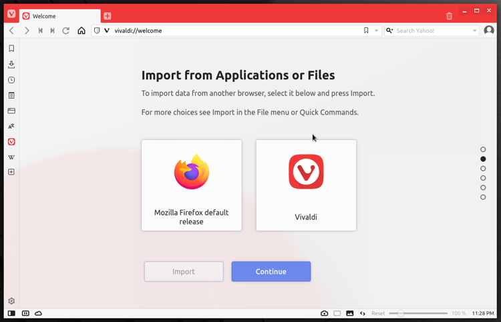Jump to the sixth welcome step dot
Screen dimensions: 501x322
(x=483, y=197)
